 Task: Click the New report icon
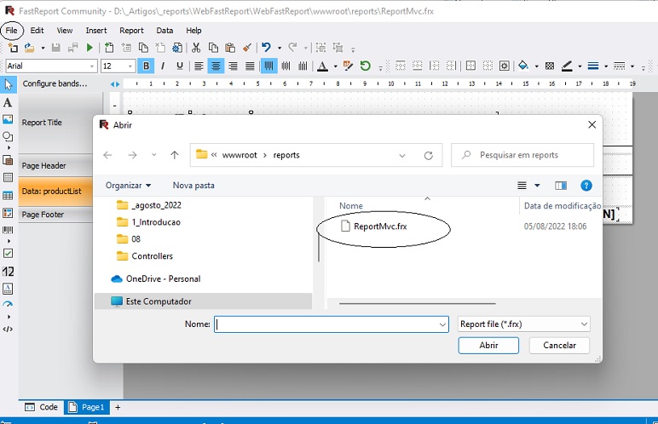tap(13, 48)
